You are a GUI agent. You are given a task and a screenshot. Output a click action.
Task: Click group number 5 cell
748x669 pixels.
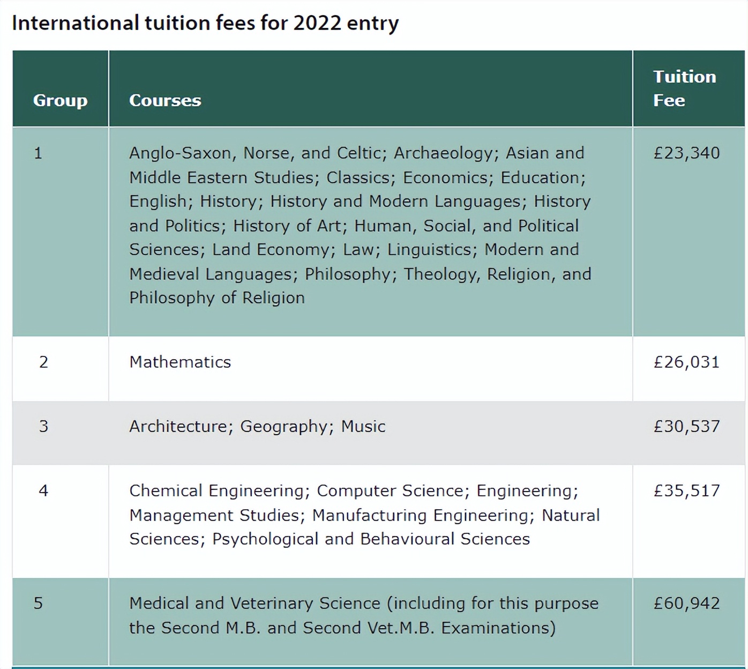(38, 604)
